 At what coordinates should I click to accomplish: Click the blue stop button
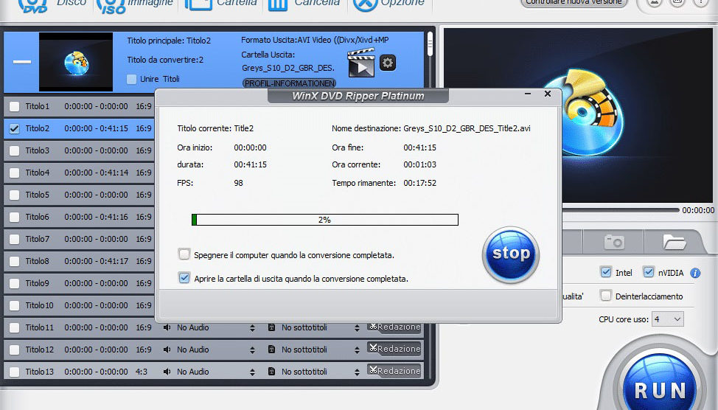point(510,254)
